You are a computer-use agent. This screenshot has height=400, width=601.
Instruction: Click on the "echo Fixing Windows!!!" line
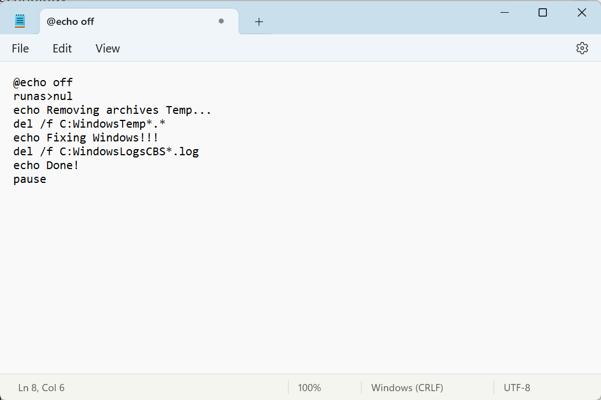click(x=86, y=138)
